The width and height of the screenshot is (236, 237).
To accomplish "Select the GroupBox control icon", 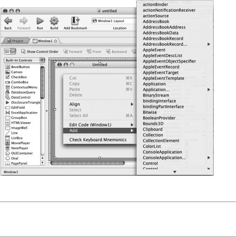I will click(7, 118).
